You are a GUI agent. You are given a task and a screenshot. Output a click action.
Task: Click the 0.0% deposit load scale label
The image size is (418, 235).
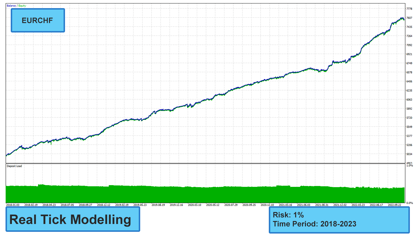click(409, 203)
